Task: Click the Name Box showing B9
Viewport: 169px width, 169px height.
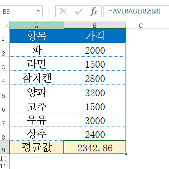Action: [21, 11]
